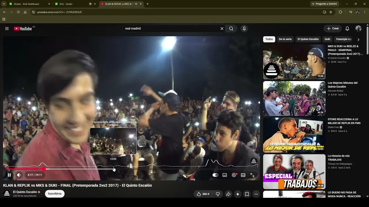
Task: Select the El Quinto Escalón filter chip
Action: click(x=308, y=39)
